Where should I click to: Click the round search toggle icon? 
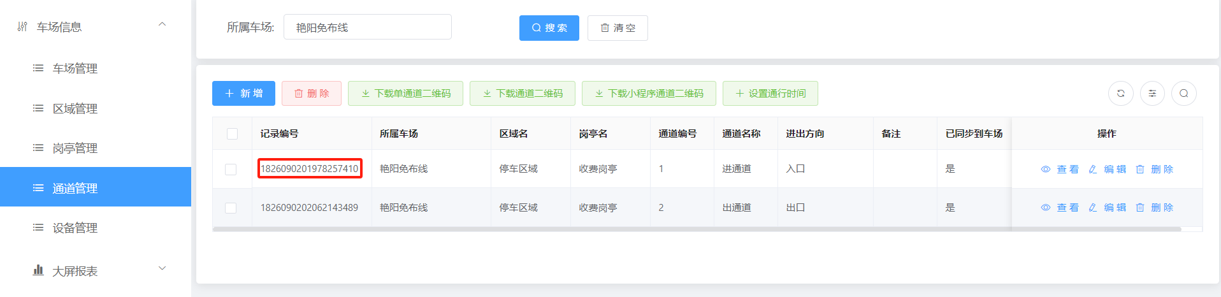click(x=1183, y=93)
